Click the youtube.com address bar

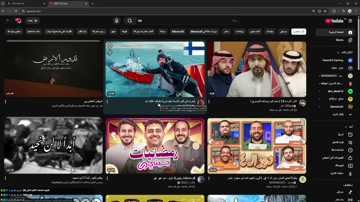click(x=166, y=11)
